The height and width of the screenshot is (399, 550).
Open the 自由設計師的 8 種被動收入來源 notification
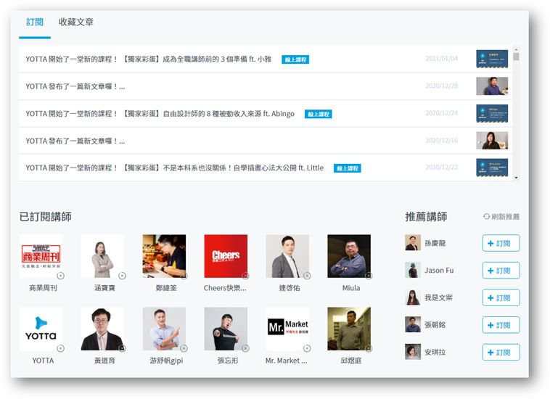[160, 114]
